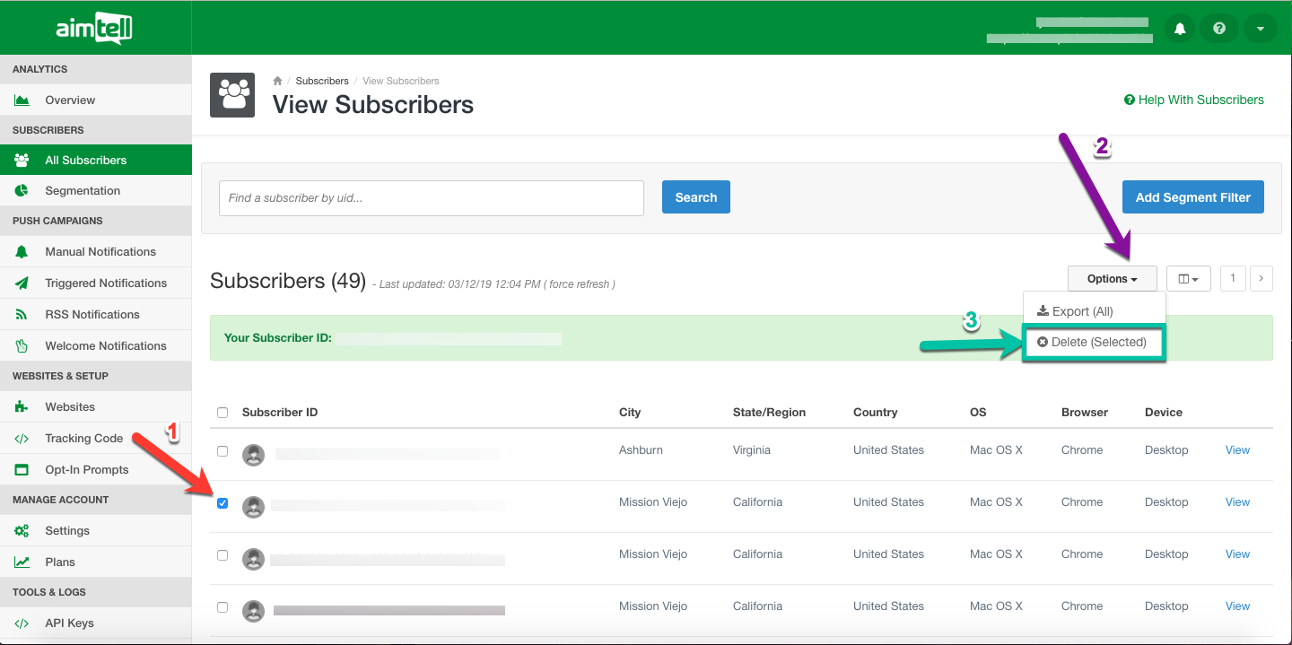Toggle the select-all subscribers checkbox

coord(223,413)
